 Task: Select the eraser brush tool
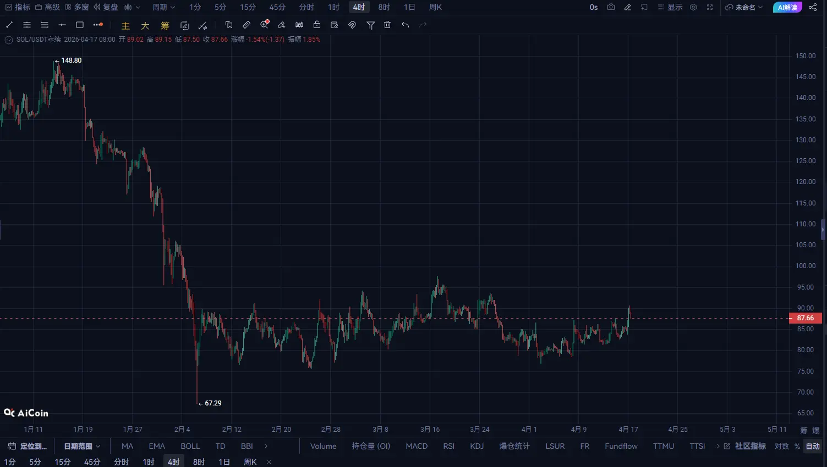coord(282,25)
